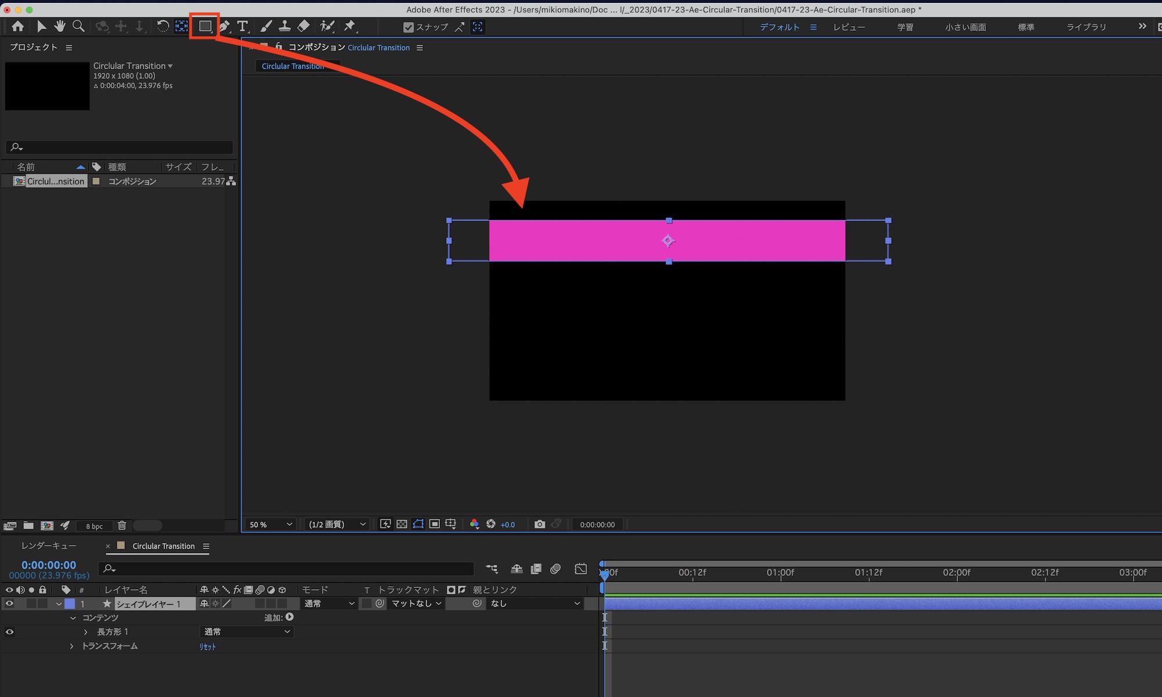The height and width of the screenshot is (697, 1162).
Task: Select the Puppet Pin tool
Action: pos(349,26)
